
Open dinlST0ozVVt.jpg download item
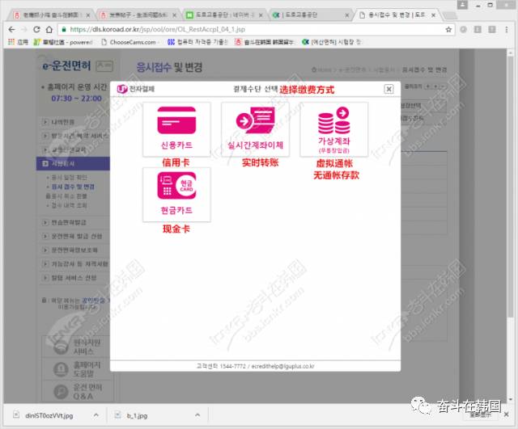click(x=49, y=415)
